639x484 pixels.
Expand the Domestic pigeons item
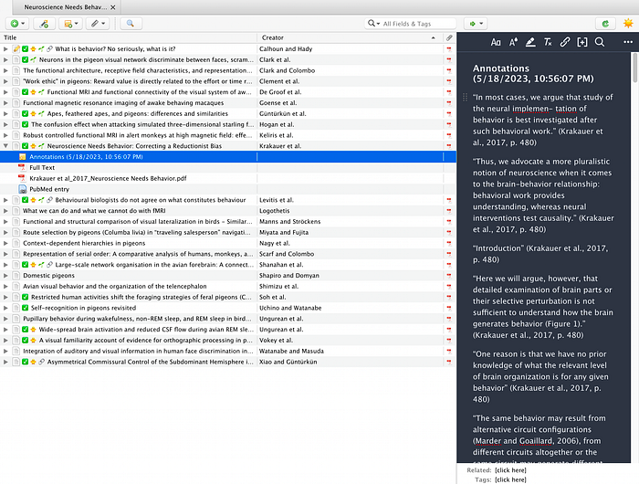tap(6, 275)
